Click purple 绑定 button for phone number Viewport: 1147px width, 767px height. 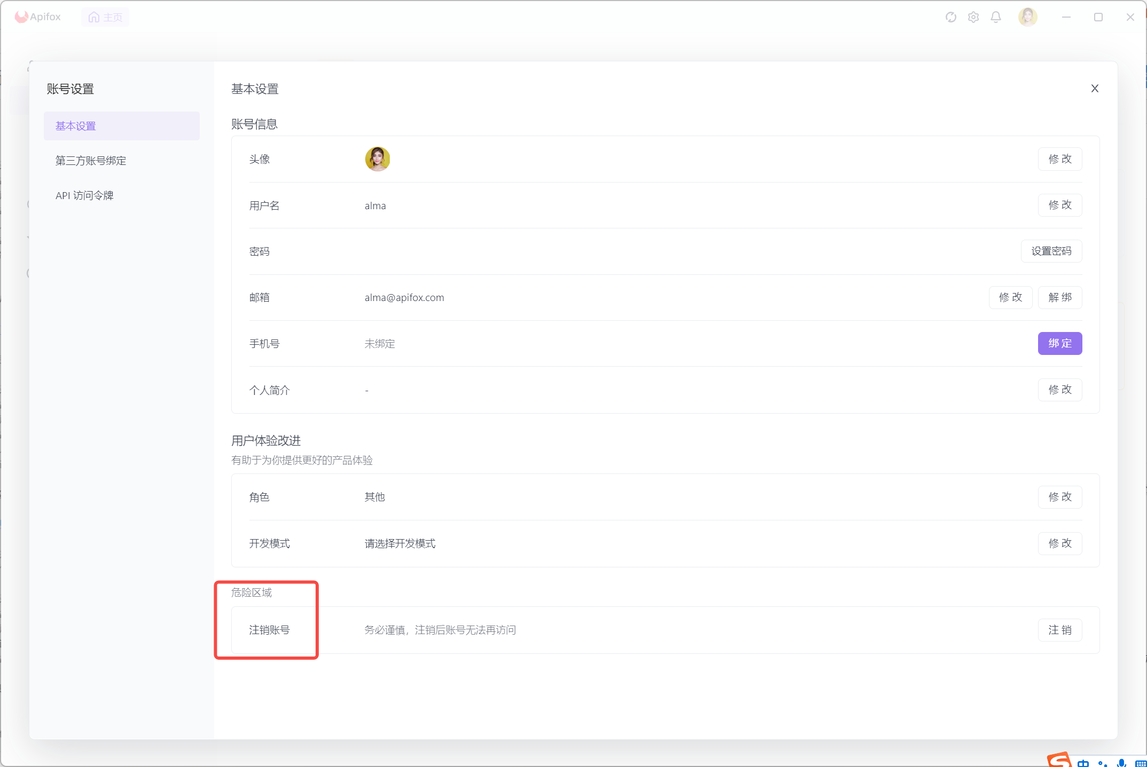[x=1059, y=343]
